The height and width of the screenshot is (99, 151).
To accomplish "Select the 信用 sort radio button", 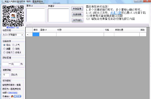I will coord(14,49).
